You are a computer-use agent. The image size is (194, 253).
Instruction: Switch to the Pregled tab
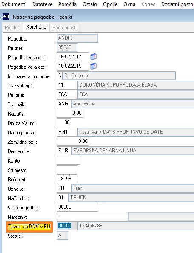tap(12, 28)
